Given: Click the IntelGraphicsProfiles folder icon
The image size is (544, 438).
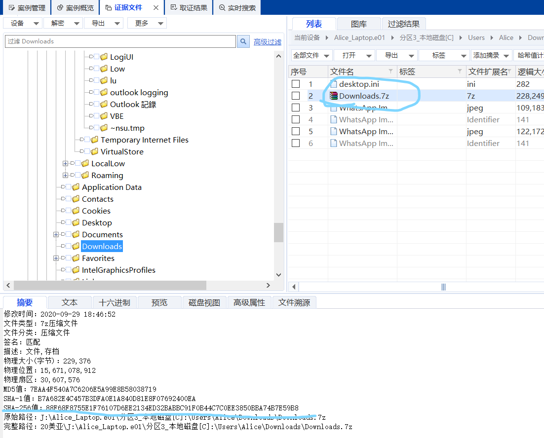Looking at the screenshot, I should pyautogui.click(x=76, y=270).
